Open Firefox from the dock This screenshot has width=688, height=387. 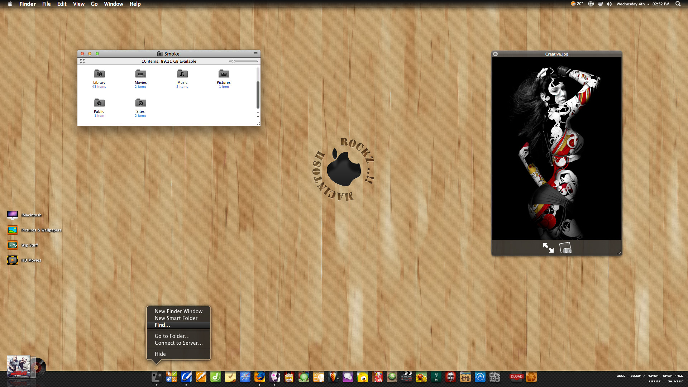pyautogui.click(x=260, y=377)
